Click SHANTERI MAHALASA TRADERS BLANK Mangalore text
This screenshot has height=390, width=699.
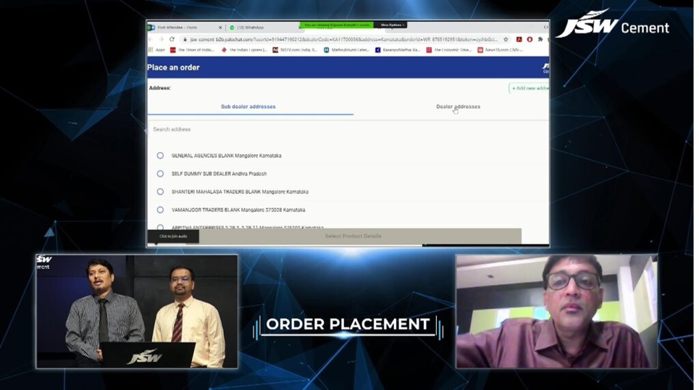pos(240,192)
